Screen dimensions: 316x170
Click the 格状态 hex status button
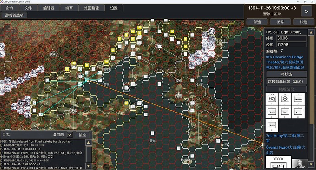point(286,74)
